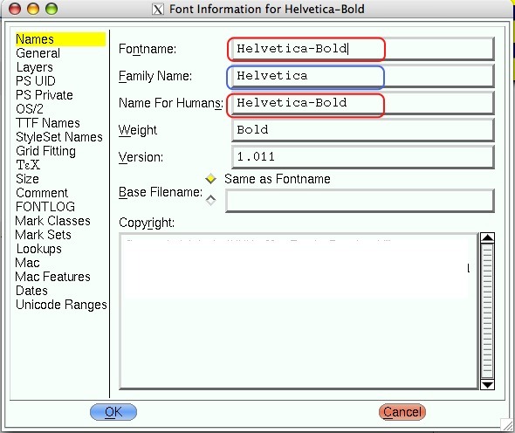Open the General category
Image resolution: width=515 pixels, height=433 pixels.
(x=38, y=53)
